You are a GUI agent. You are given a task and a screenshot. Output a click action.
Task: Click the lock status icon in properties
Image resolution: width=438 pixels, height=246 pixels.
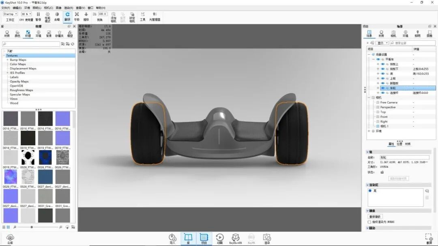(382, 172)
